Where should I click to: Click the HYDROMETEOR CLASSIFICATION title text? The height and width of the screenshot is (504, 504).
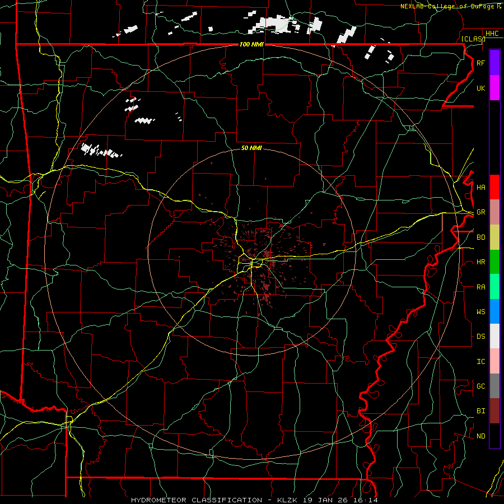197,500
